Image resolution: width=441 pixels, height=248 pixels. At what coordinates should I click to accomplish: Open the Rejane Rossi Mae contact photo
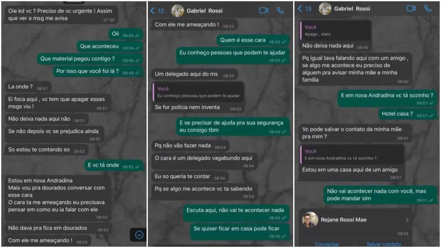click(x=310, y=220)
